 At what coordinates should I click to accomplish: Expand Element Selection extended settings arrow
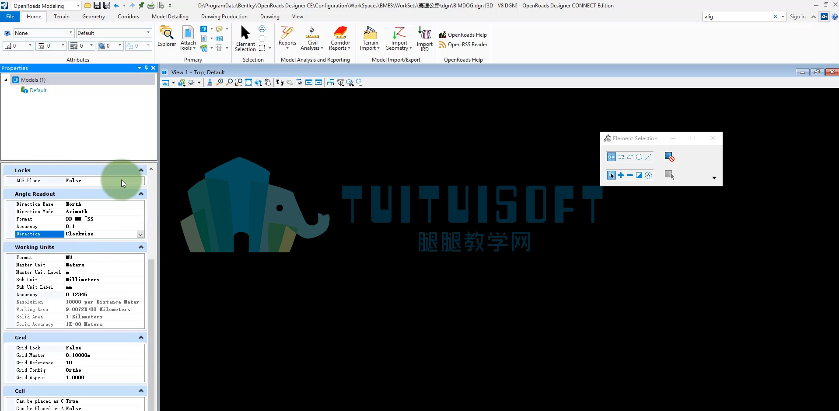[x=714, y=178]
